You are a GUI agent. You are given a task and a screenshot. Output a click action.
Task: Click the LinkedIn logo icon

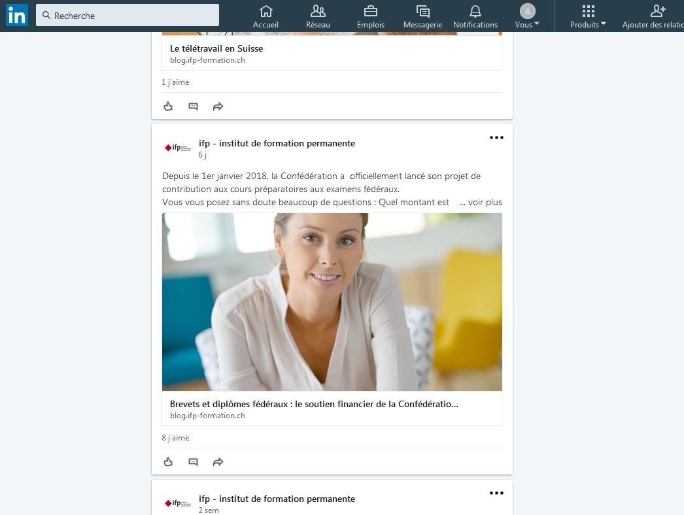(x=16, y=15)
